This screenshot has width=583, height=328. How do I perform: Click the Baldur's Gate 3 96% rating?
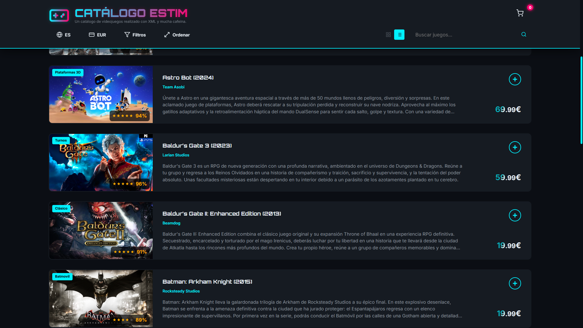point(130,184)
